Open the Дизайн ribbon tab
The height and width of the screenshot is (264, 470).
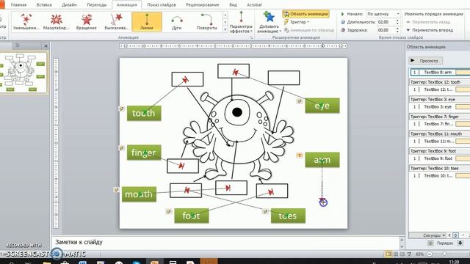point(69,5)
